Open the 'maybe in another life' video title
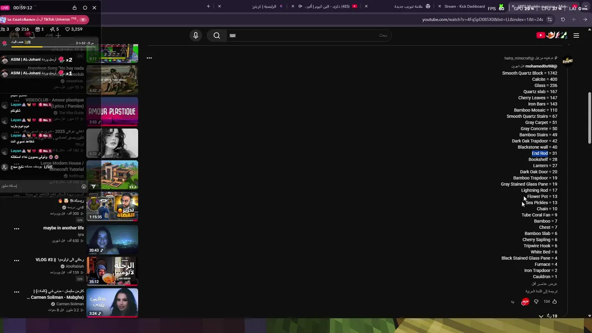 pyautogui.click(x=63, y=228)
